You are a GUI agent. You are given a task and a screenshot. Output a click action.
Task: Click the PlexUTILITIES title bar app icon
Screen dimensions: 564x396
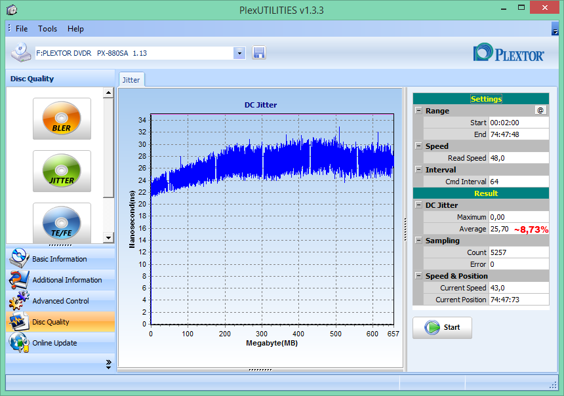12,10
